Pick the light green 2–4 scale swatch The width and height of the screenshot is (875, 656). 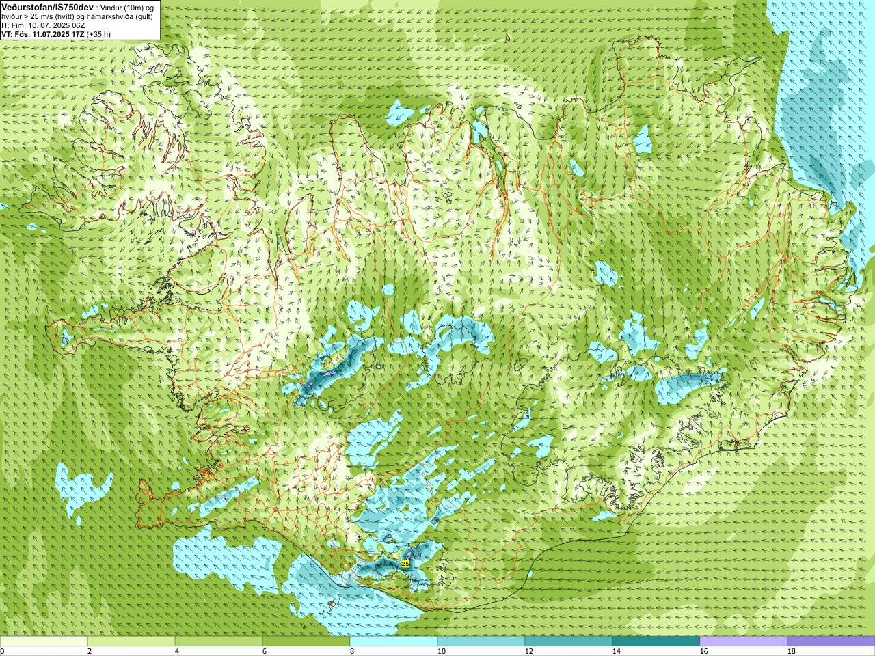point(131,642)
